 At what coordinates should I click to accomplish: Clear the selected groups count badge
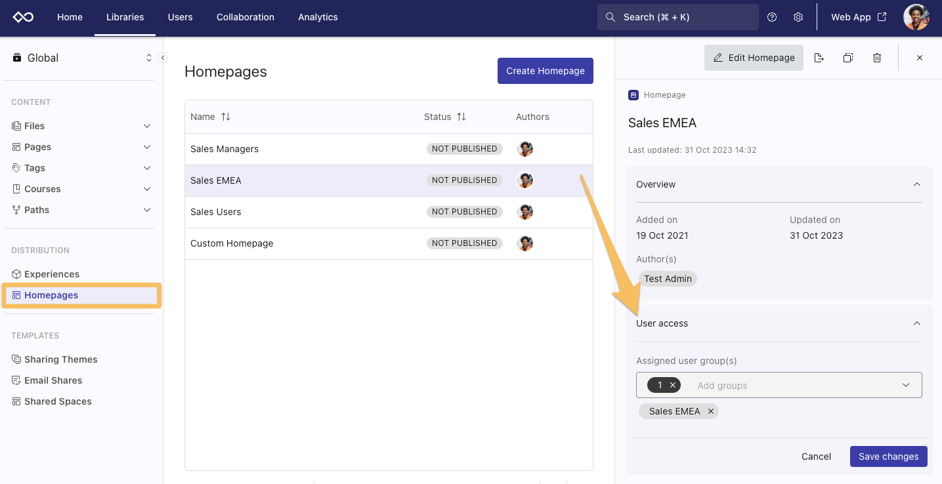pos(673,385)
